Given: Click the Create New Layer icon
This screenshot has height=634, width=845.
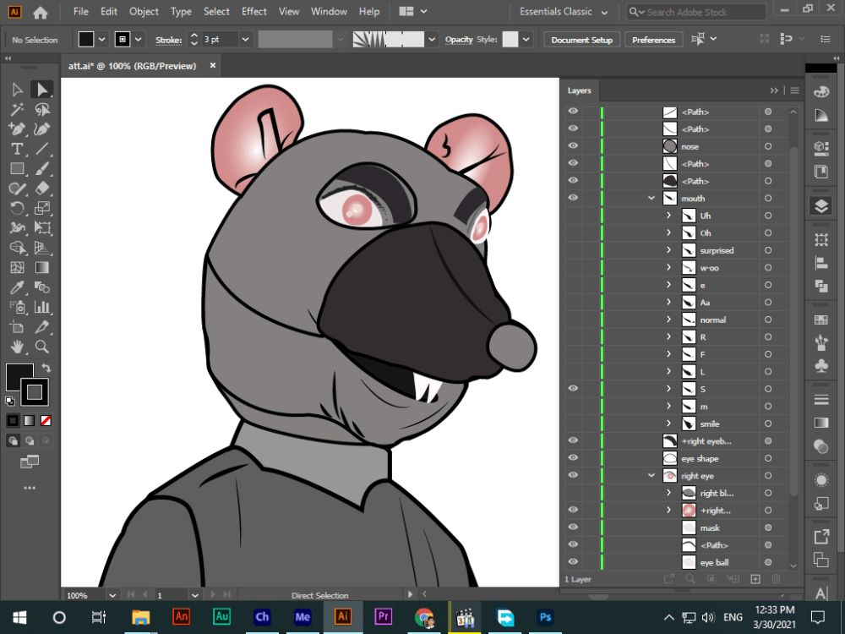Looking at the screenshot, I should tap(755, 579).
